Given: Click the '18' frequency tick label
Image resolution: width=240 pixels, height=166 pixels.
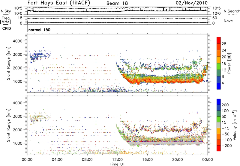Looking at the screenshot, I should pyautogui.click(x=20, y=18).
